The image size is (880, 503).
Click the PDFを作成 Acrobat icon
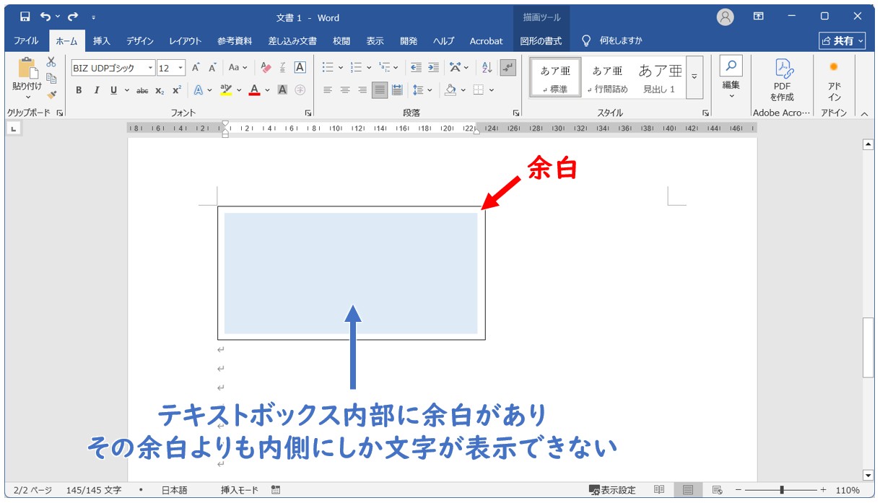783,69
